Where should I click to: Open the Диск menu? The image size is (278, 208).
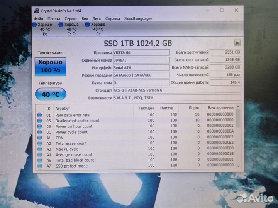click(x=97, y=19)
